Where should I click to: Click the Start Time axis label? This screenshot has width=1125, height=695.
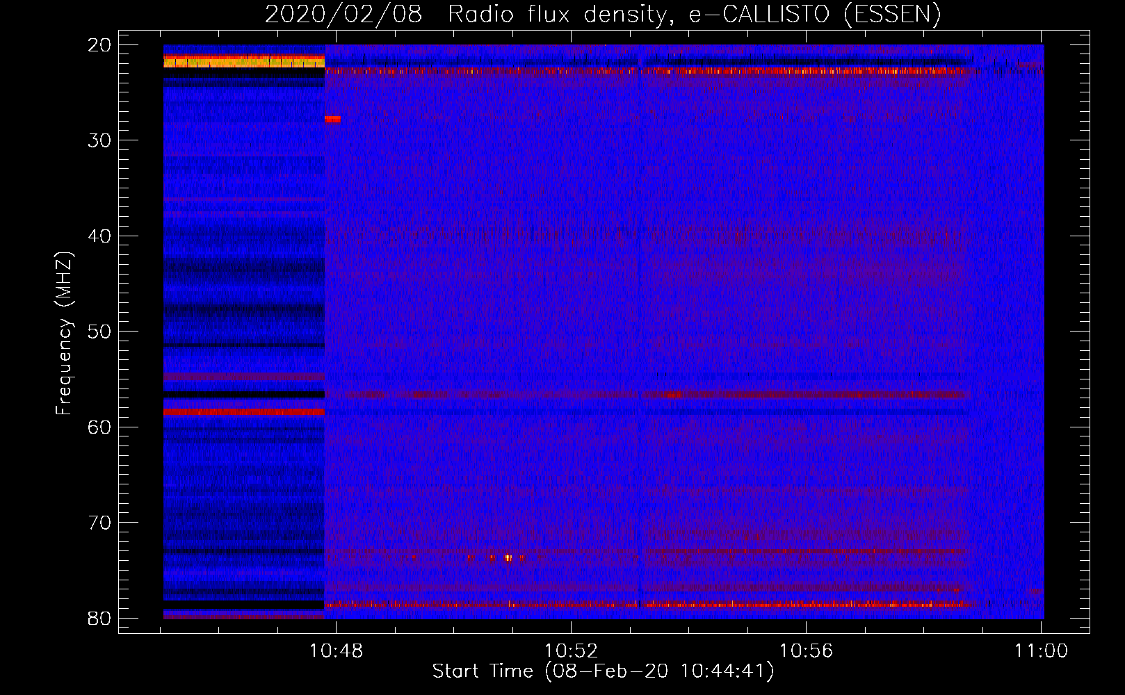(x=603, y=671)
